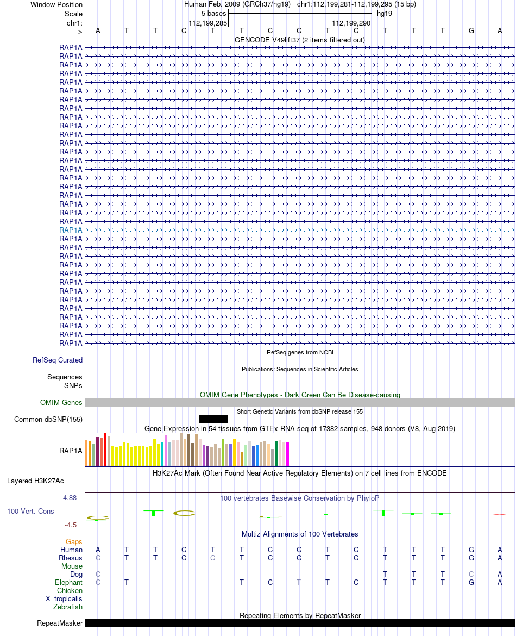The image size is (516, 636).
Task: Click the 100 Vert. Cons track label
Action: [x=30, y=512]
